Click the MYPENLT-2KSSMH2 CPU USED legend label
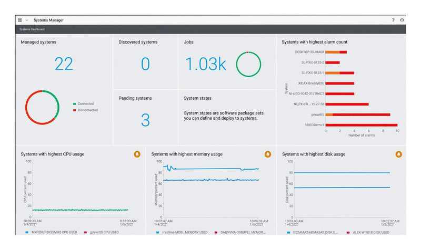 (54, 232)
